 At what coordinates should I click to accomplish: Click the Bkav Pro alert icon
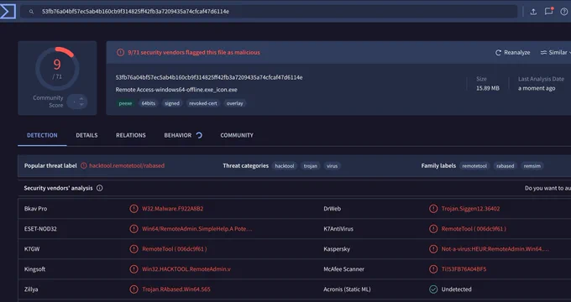click(x=134, y=209)
